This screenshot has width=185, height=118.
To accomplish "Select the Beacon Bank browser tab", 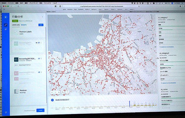I will coord(142,12).
